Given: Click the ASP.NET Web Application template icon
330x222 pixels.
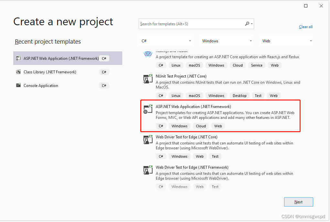Looking at the screenshot, I should (x=148, y=109).
